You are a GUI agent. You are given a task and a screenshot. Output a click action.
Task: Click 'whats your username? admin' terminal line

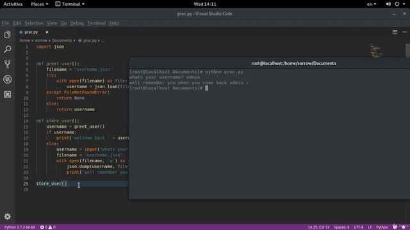point(165,77)
